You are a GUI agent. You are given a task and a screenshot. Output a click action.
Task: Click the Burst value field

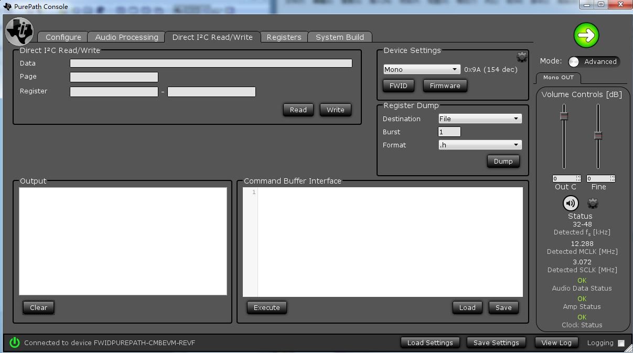pos(449,132)
